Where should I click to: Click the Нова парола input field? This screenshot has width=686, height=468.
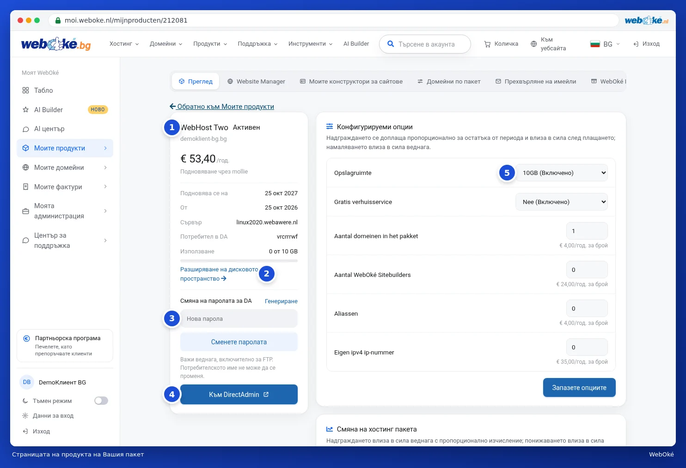(239, 318)
